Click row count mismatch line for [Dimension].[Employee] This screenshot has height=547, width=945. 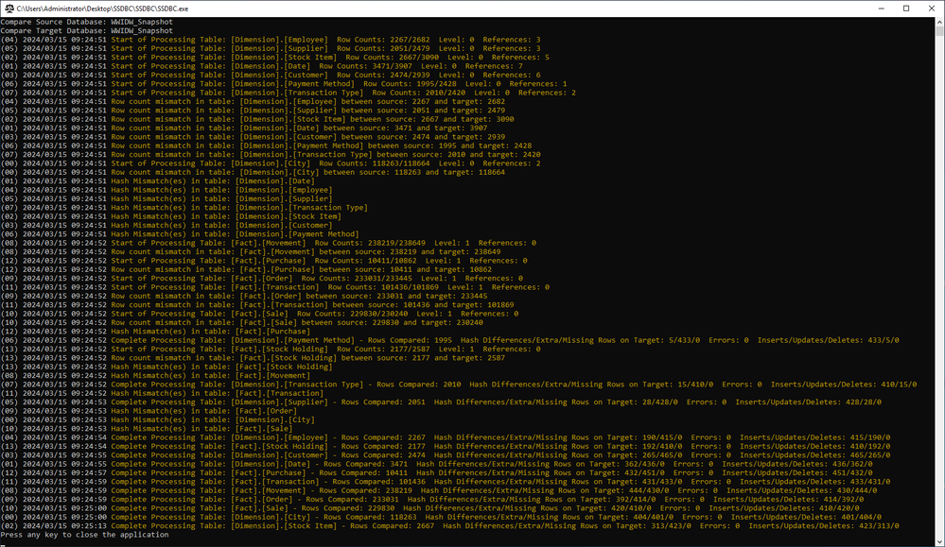click(x=254, y=102)
